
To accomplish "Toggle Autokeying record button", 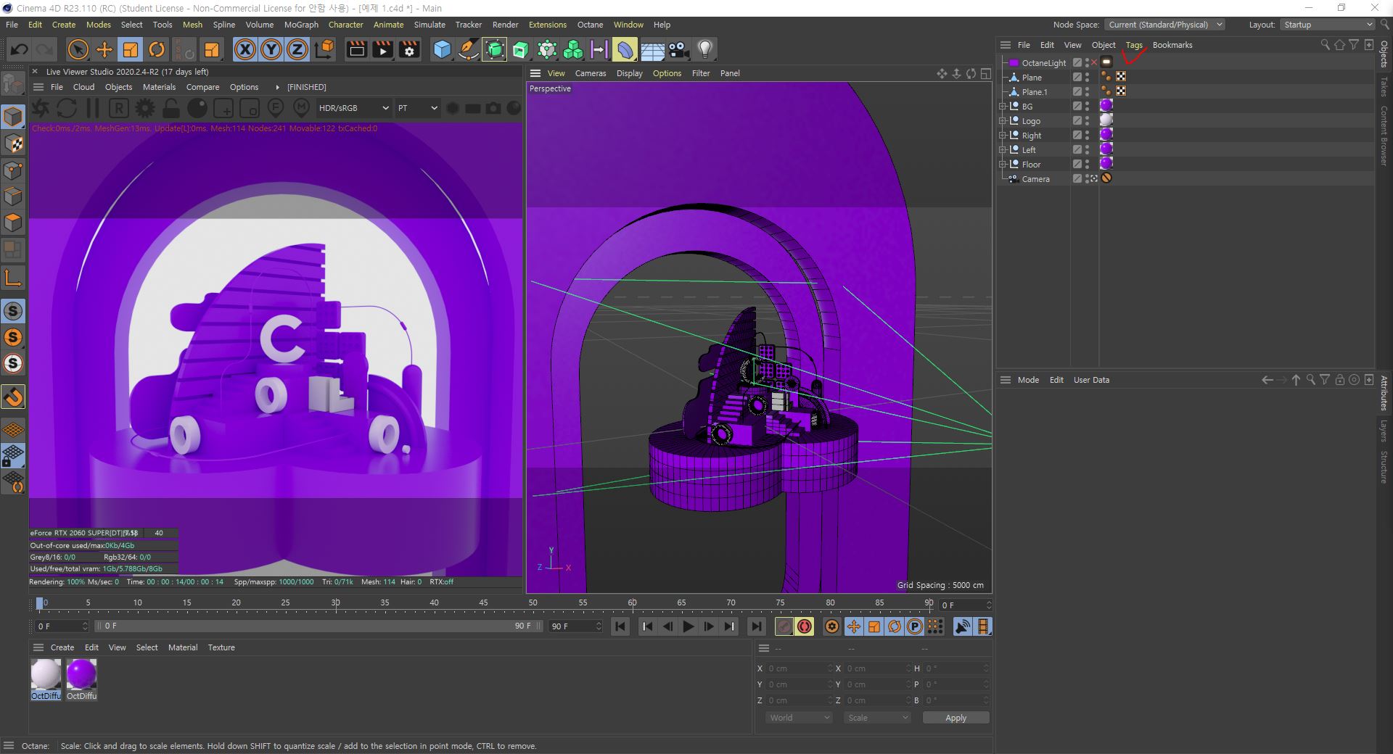I will pos(805,626).
